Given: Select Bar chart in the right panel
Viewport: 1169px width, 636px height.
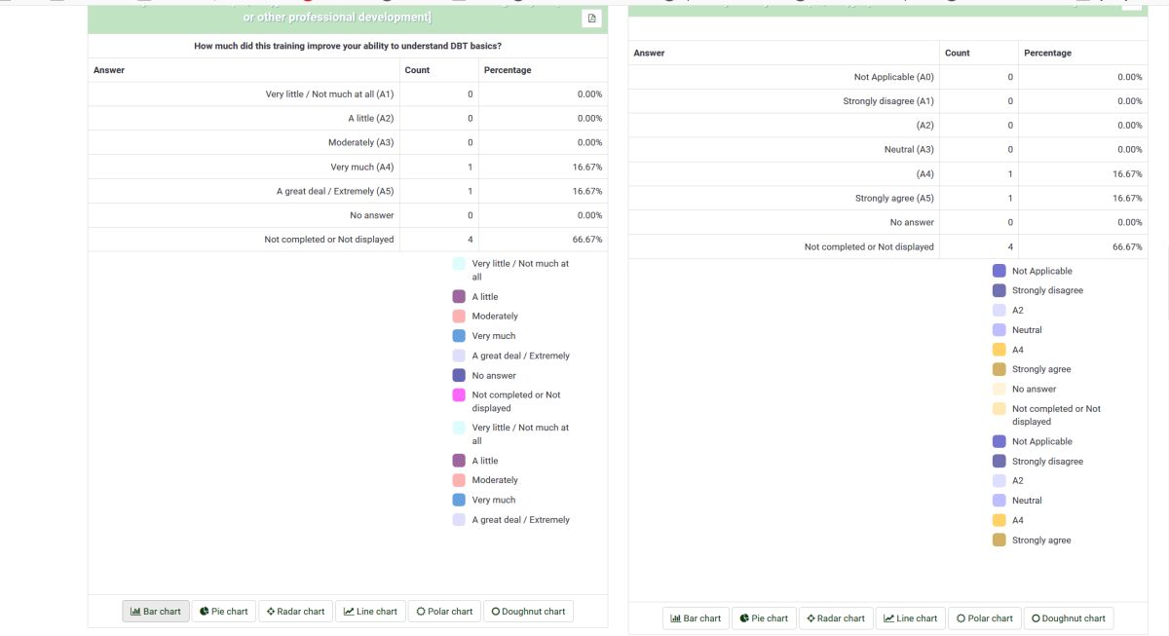Looking at the screenshot, I should [696, 618].
